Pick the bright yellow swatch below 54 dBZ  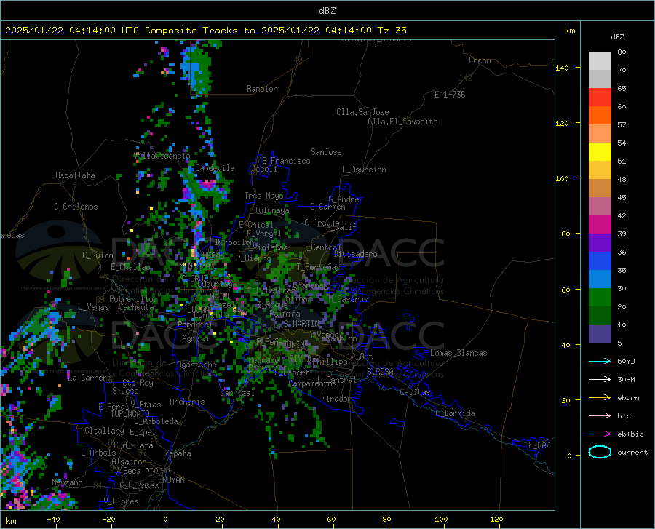point(600,152)
